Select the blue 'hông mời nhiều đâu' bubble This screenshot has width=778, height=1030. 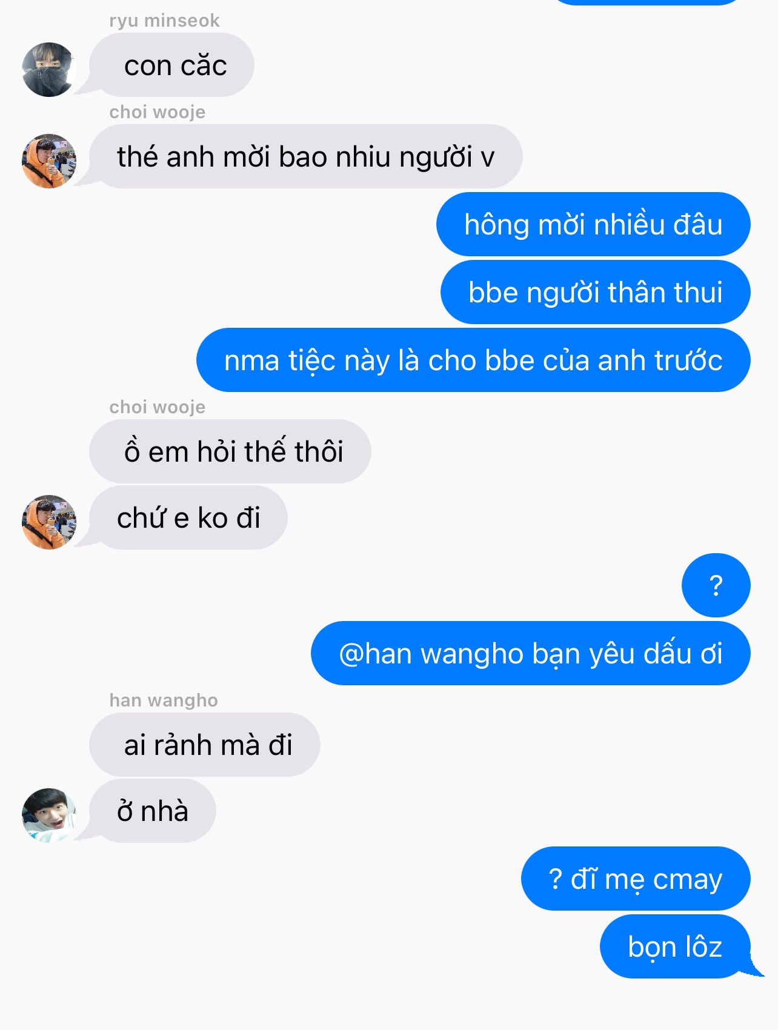pyautogui.click(x=593, y=224)
